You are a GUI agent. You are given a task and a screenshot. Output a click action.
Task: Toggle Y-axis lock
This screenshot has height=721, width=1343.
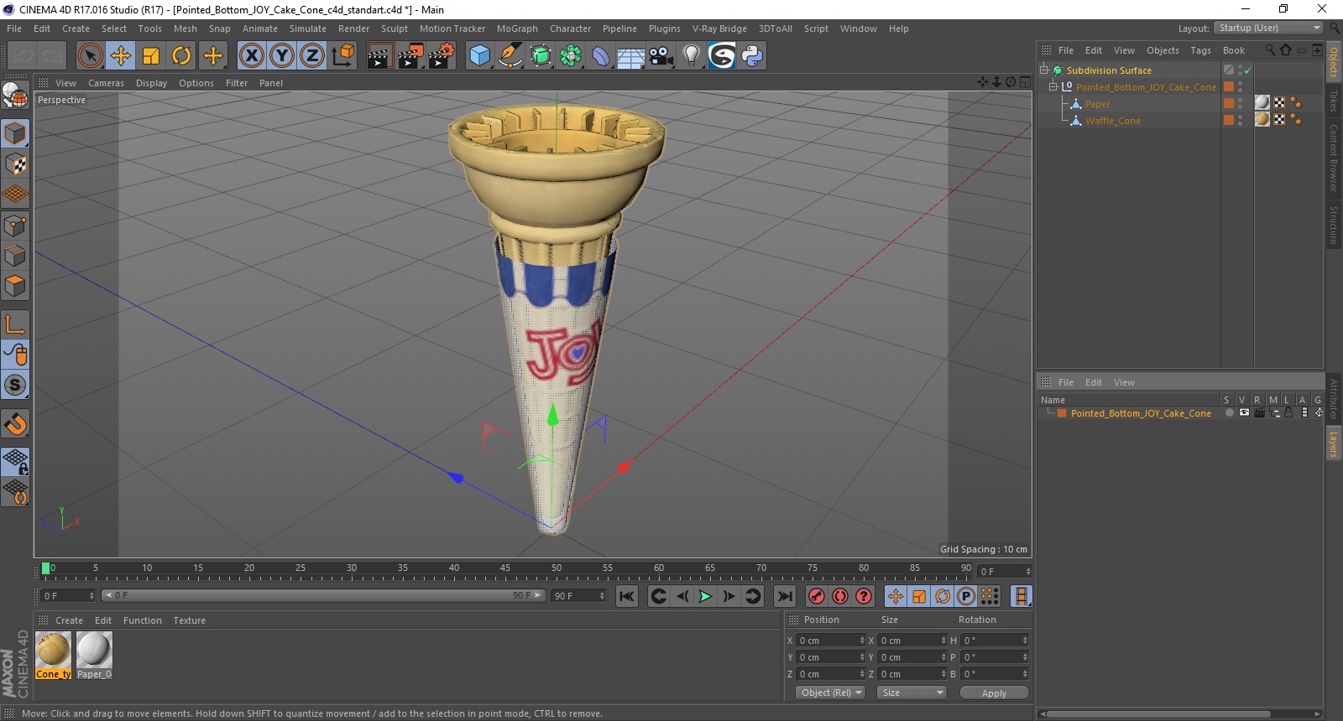[x=282, y=56]
